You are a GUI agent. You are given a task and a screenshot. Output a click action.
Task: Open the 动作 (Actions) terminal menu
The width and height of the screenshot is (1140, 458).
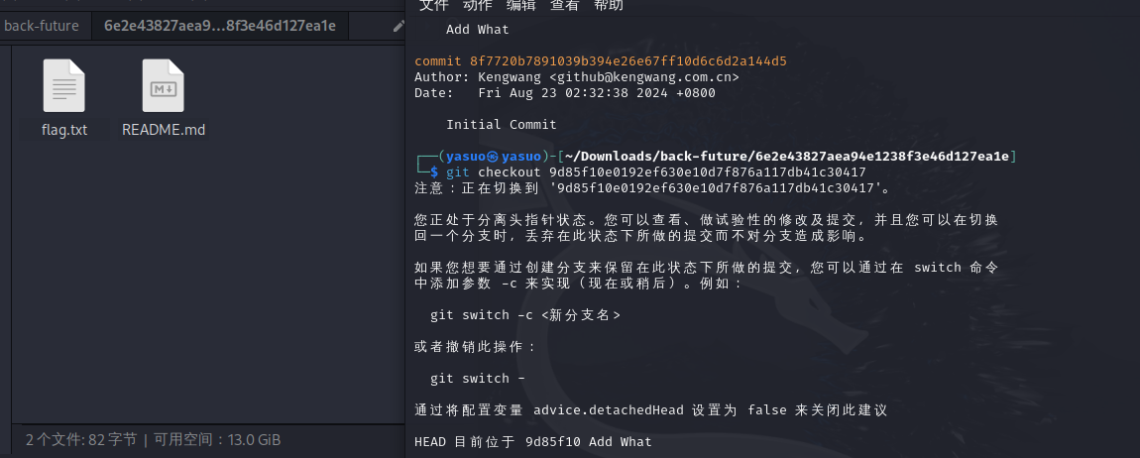click(x=479, y=6)
